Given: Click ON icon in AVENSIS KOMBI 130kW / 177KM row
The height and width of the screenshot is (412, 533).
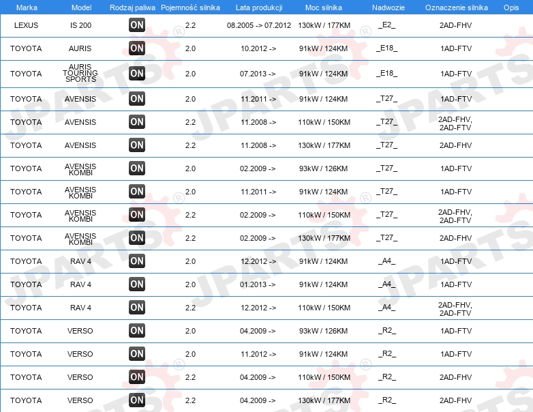Looking at the screenshot, I should (x=136, y=237).
